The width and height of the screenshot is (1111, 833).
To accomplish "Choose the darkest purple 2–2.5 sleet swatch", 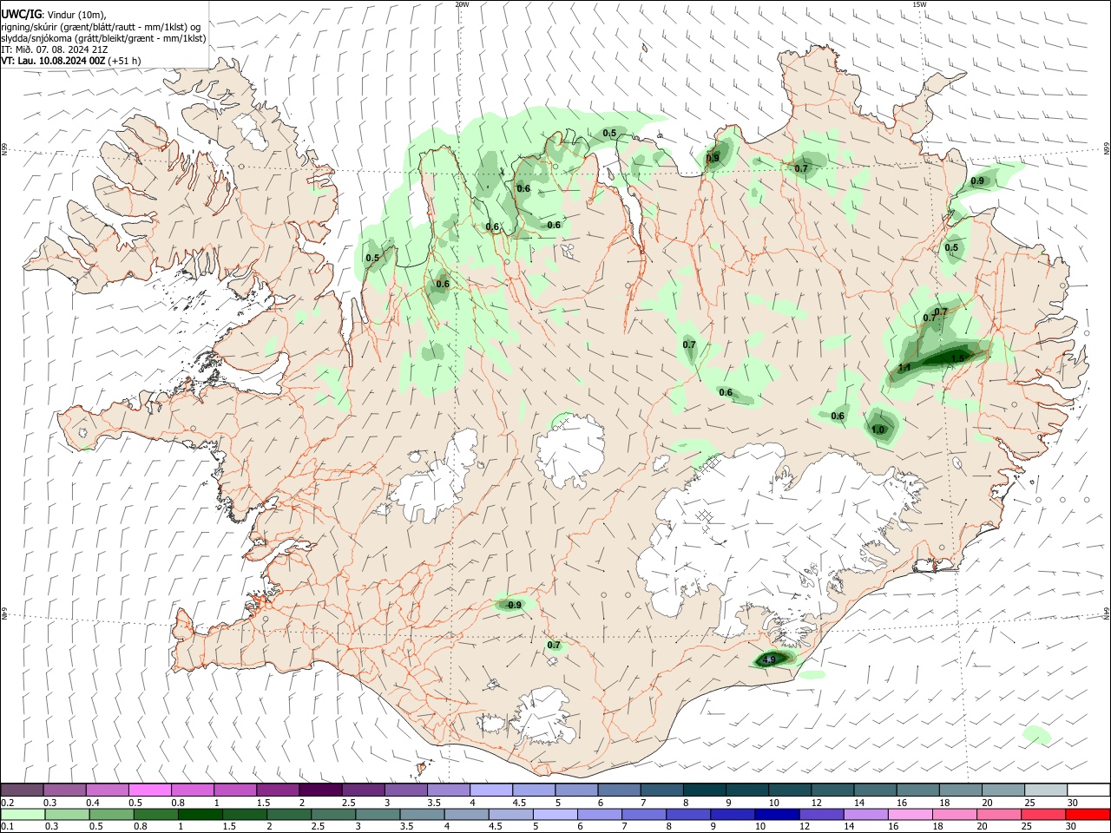I will pos(320,790).
